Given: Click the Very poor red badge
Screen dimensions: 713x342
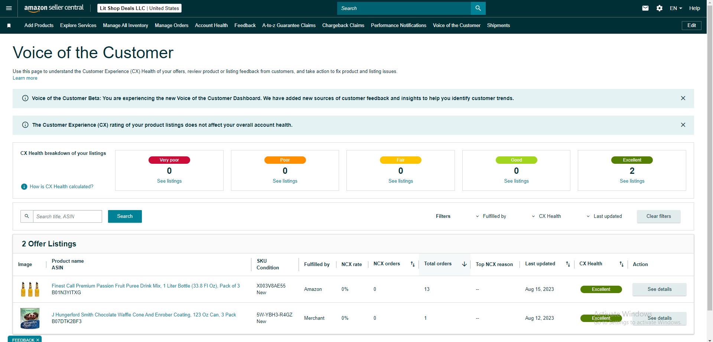Looking at the screenshot, I should click(x=169, y=160).
